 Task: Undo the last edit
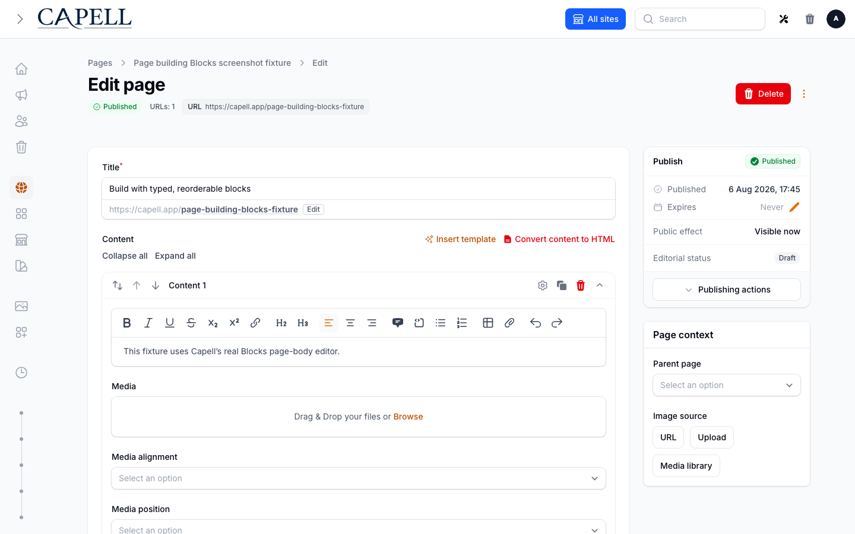point(536,323)
